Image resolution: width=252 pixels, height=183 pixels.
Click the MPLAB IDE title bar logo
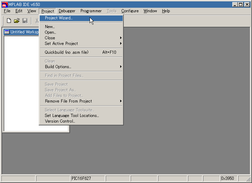pyautogui.click(x=5, y=5)
